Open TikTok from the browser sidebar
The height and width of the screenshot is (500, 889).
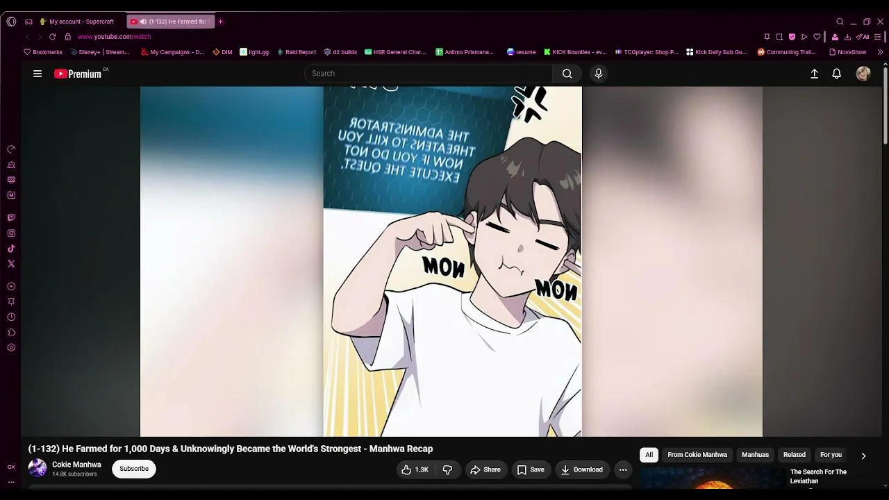(x=11, y=249)
